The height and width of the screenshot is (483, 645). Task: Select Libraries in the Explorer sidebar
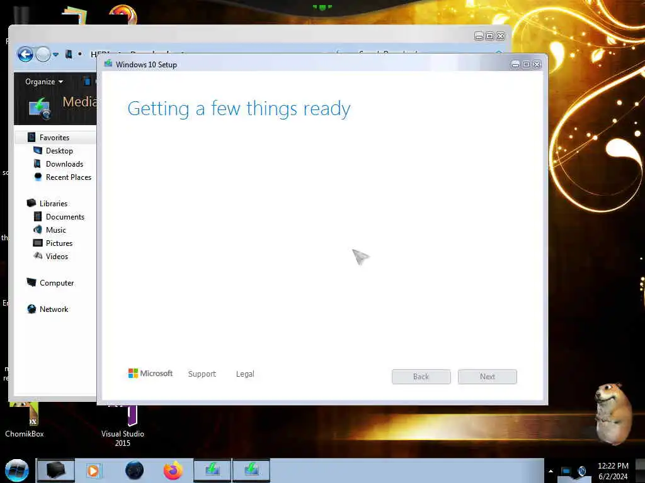click(x=54, y=203)
